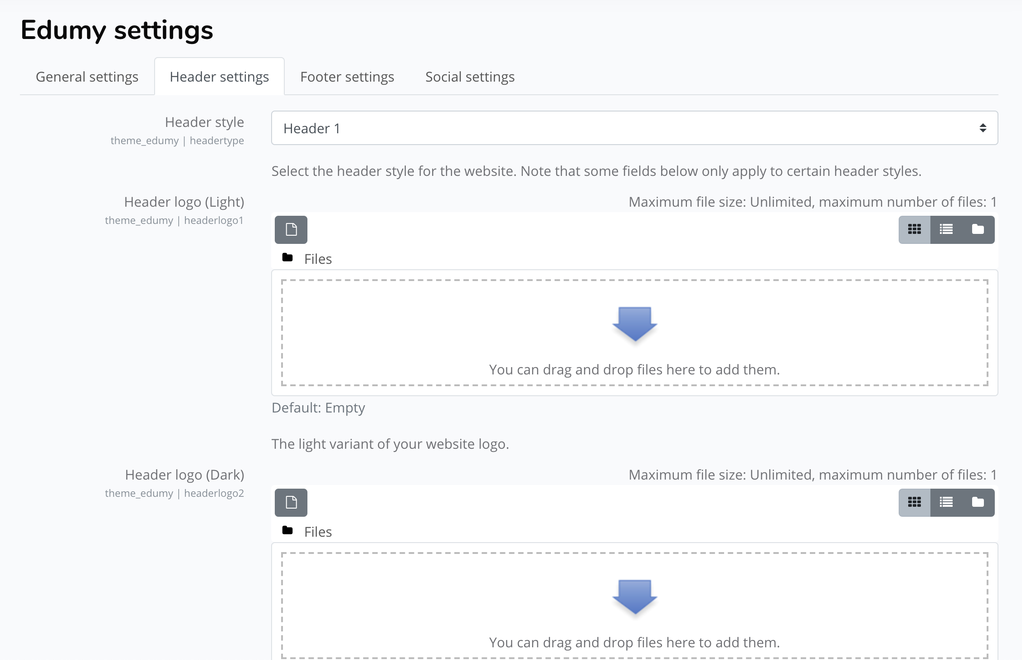Switch the Header logo (Light) file manager to icons grid view

point(915,230)
